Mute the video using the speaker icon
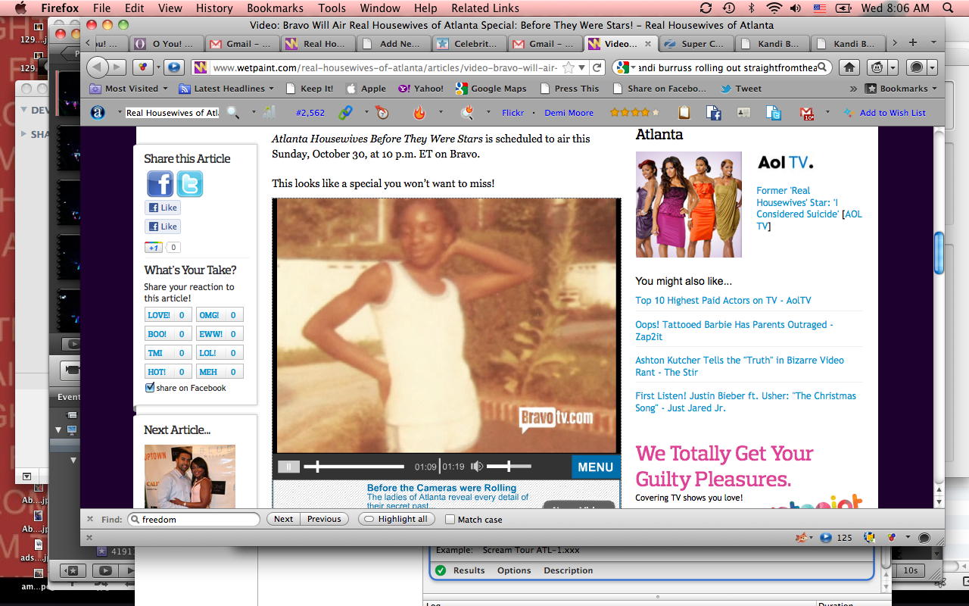 click(477, 467)
